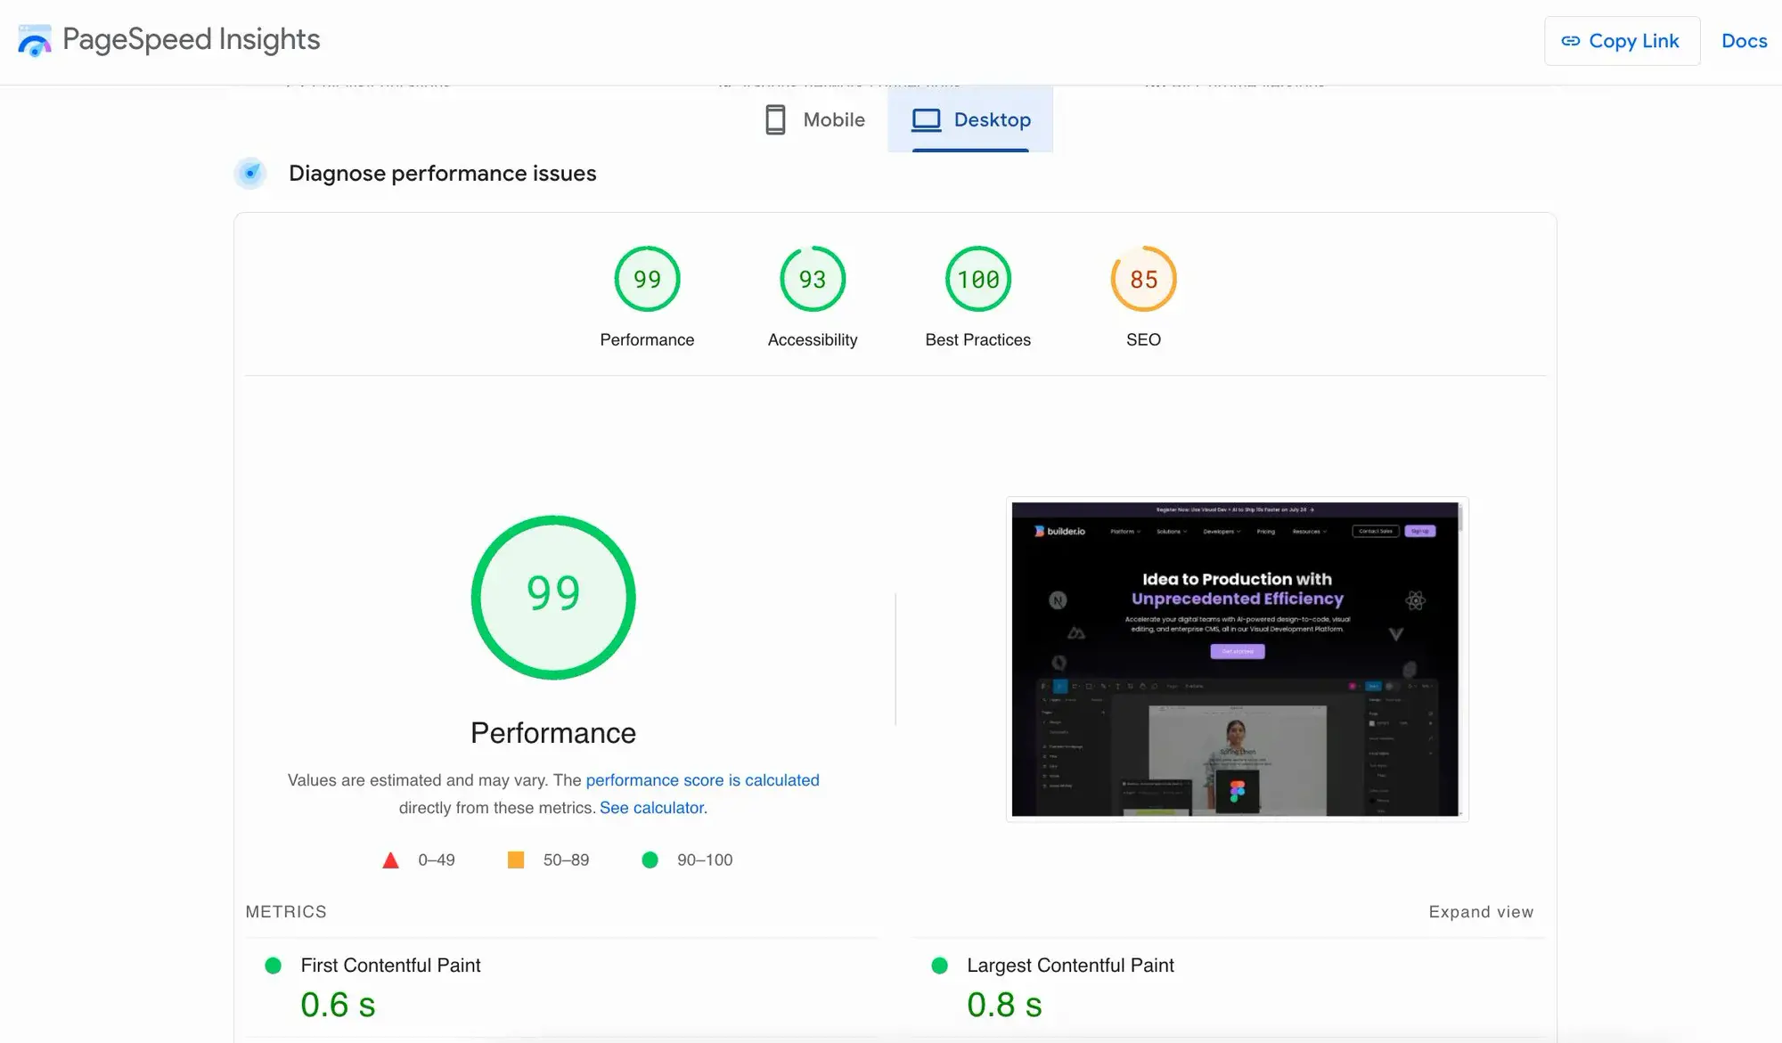1782x1043 pixels.
Task: Open the builder.io page screenshot thumbnail
Action: coord(1237,659)
